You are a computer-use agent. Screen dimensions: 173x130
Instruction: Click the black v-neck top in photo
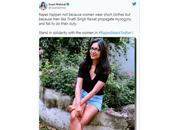(93, 81)
